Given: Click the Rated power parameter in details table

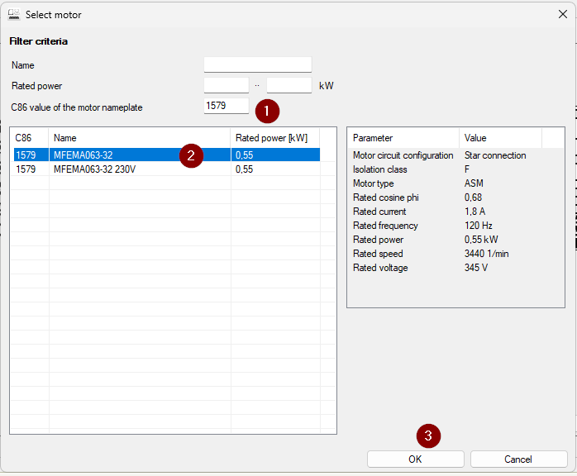Looking at the screenshot, I should pos(378,240).
